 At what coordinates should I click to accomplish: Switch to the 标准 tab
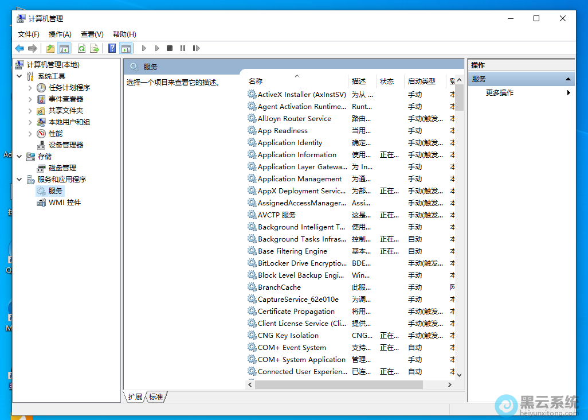click(x=156, y=396)
